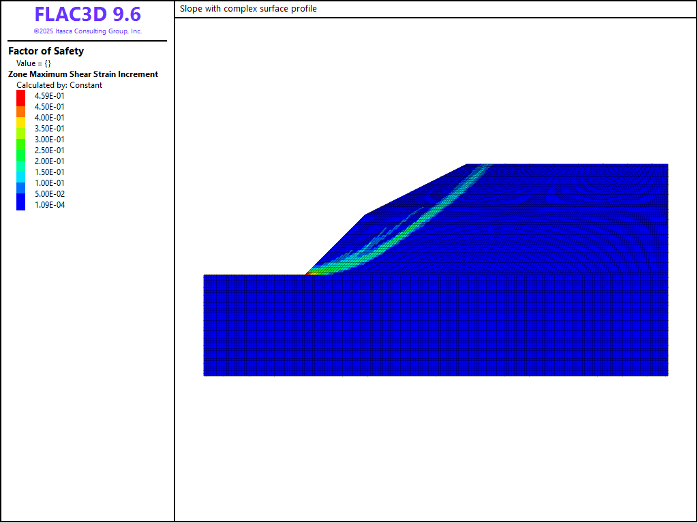The width and height of the screenshot is (698, 523).
Task: Click the red high-strain zone at slope toe
Action: coord(312,272)
